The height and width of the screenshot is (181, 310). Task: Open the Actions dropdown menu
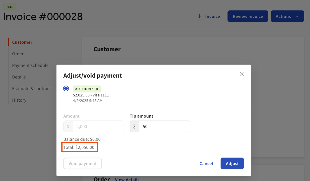pyautogui.click(x=287, y=16)
